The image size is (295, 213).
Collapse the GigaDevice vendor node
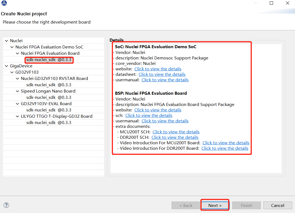coord(7,66)
